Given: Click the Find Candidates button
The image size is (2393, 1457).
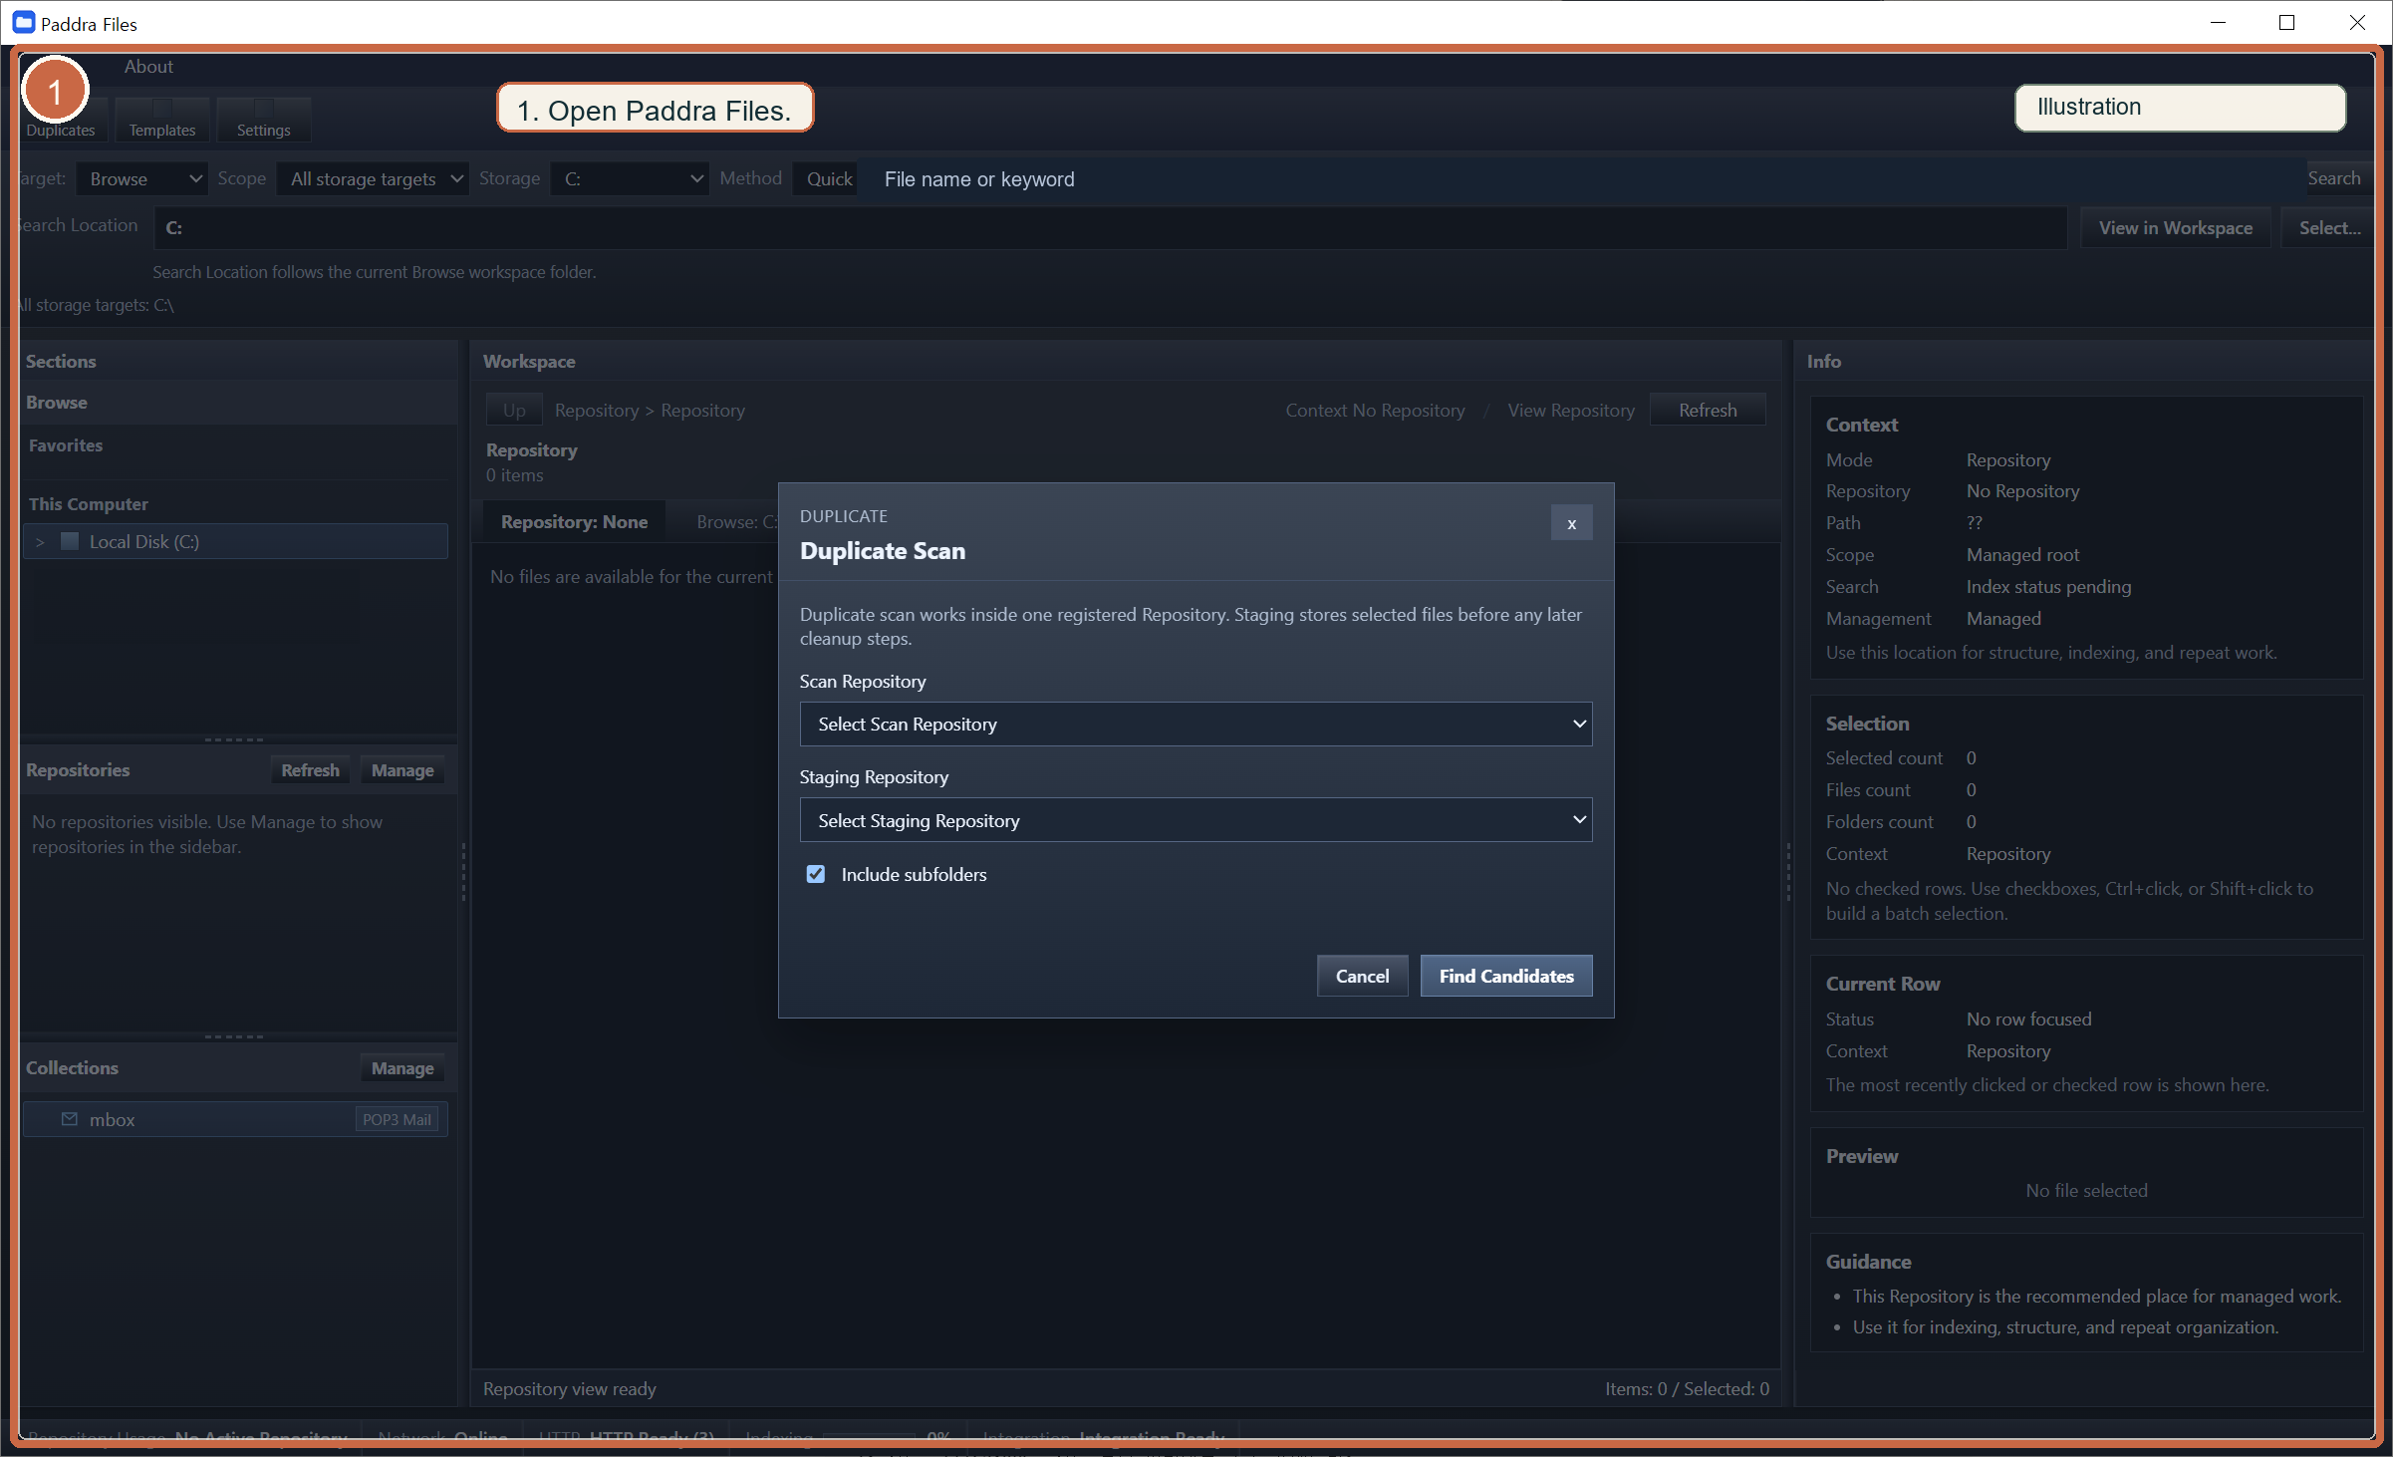Looking at the screenshot, I should pyautogui.click(x=1506, y=976).
